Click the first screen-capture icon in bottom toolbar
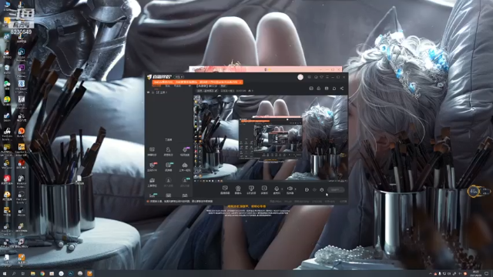 coord(225,189)
